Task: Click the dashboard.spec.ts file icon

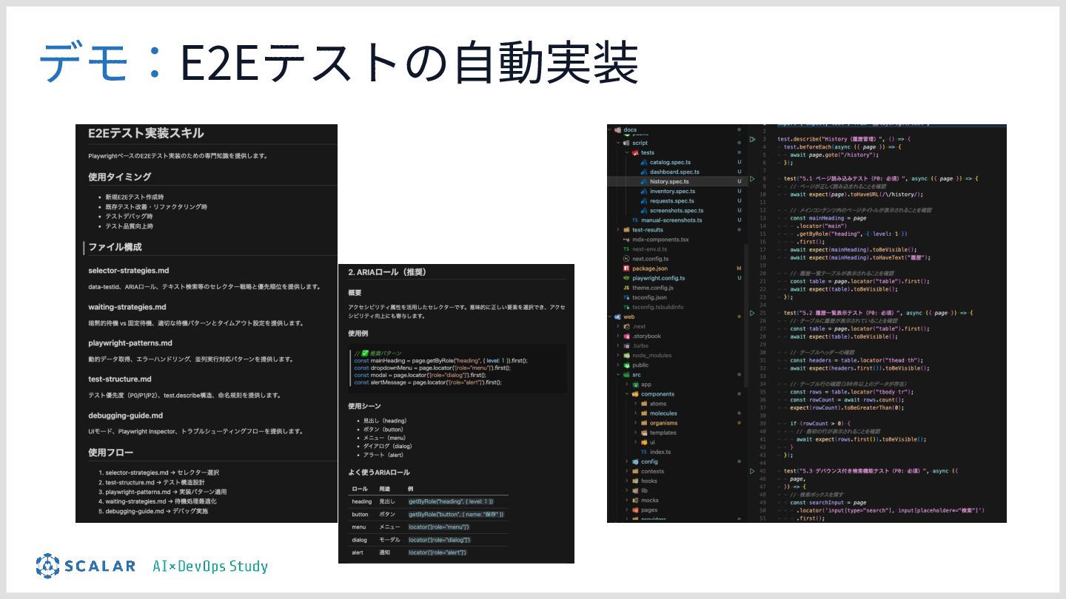Action: [x=644, y=172]
